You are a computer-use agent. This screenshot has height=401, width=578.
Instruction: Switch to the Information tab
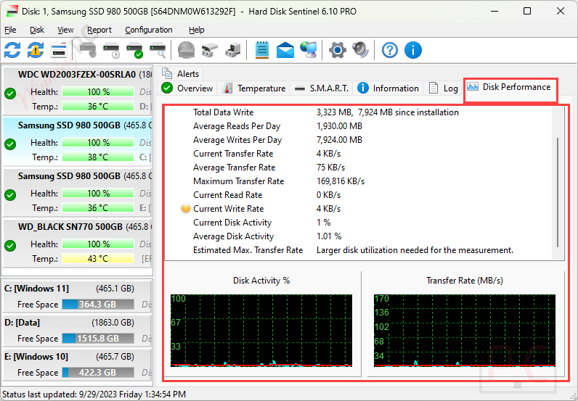(388, 88)
